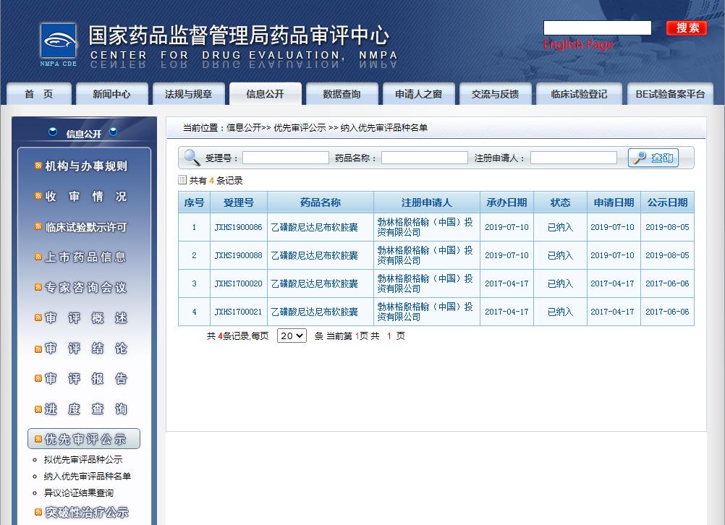Click the records list icon before 共有
Image resolution: width=725 pixels, height=525 pixels.
(182, 180)
